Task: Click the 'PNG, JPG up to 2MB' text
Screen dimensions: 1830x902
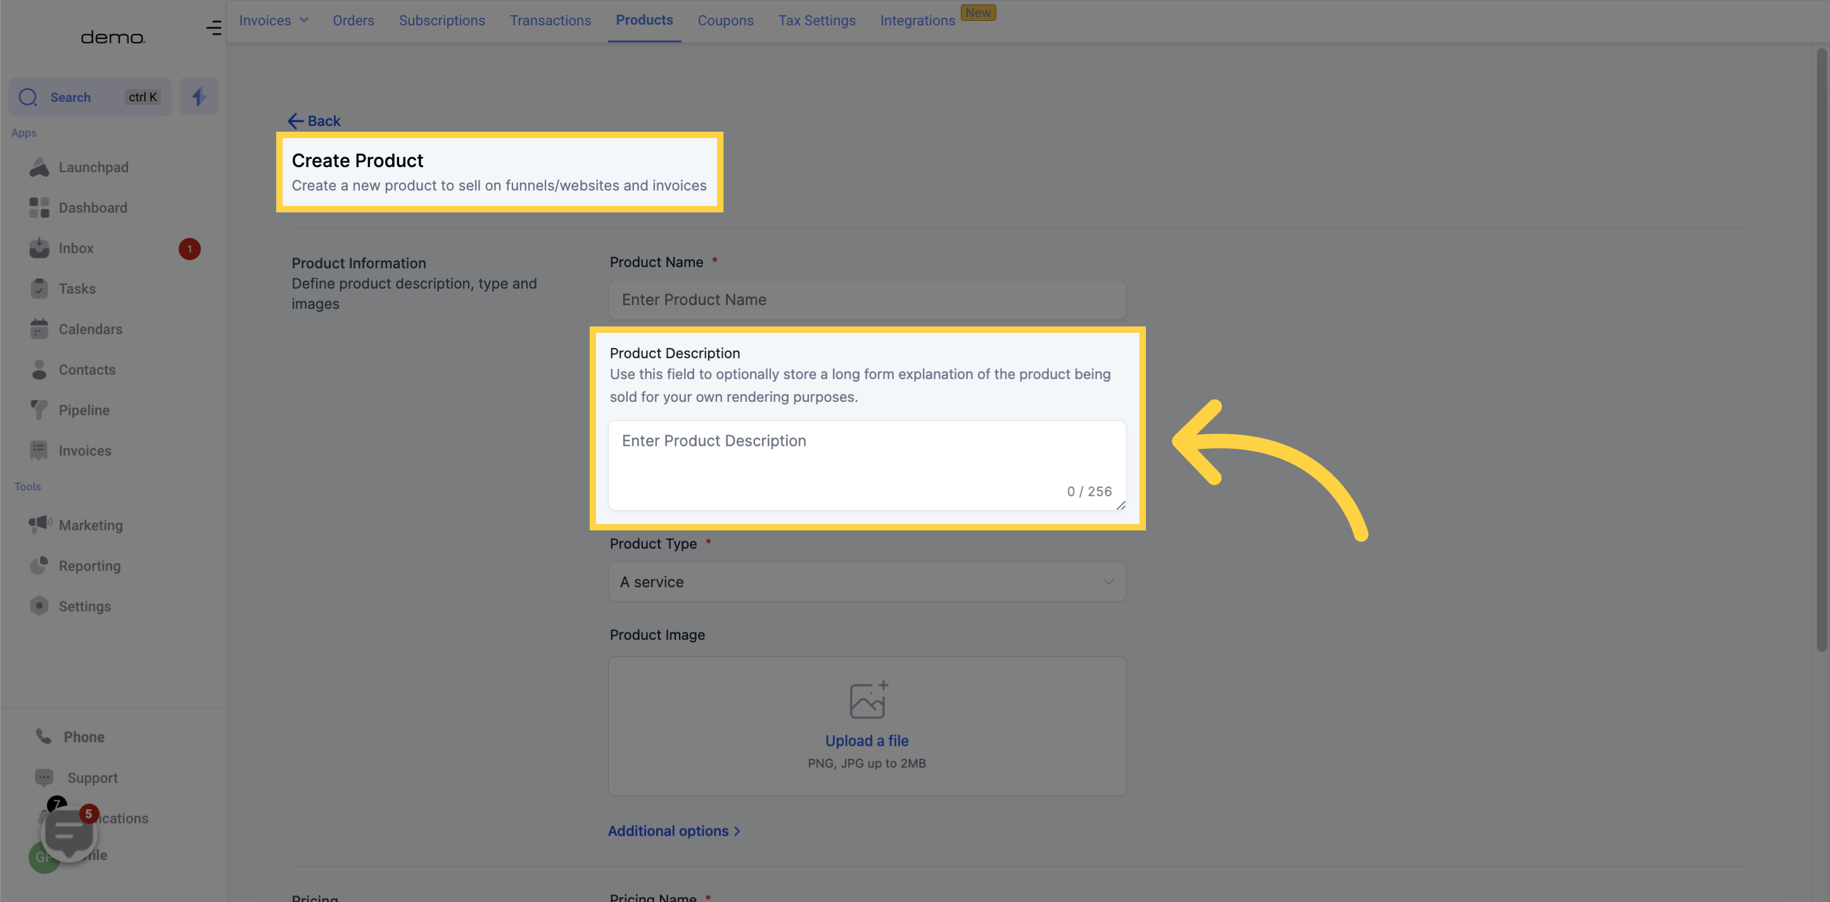Action: pos(867,763)
